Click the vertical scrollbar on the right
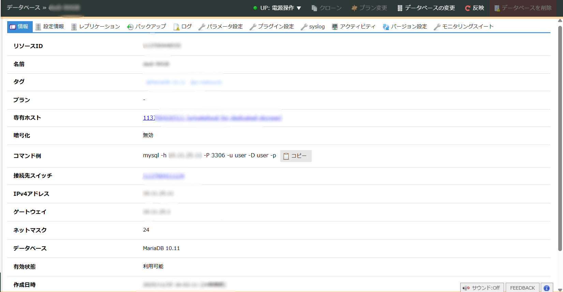 tap(560, 136)
